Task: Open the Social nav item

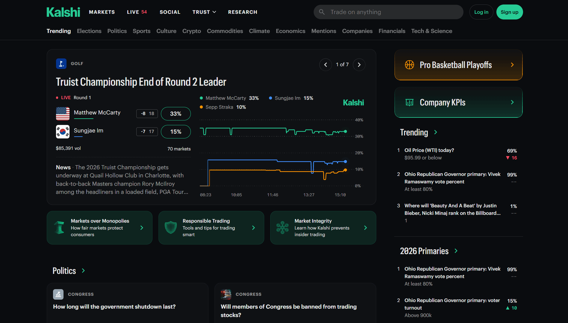Action: point(170,12)
